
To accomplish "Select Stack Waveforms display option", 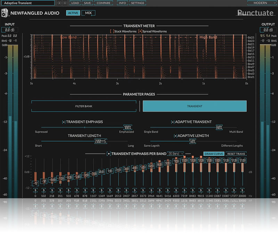I will [x=112, y=31].
